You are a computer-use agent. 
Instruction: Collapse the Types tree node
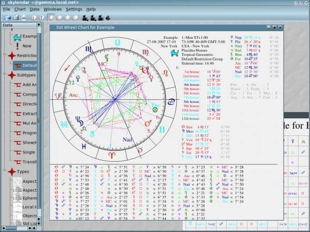(x=5, y=171)
